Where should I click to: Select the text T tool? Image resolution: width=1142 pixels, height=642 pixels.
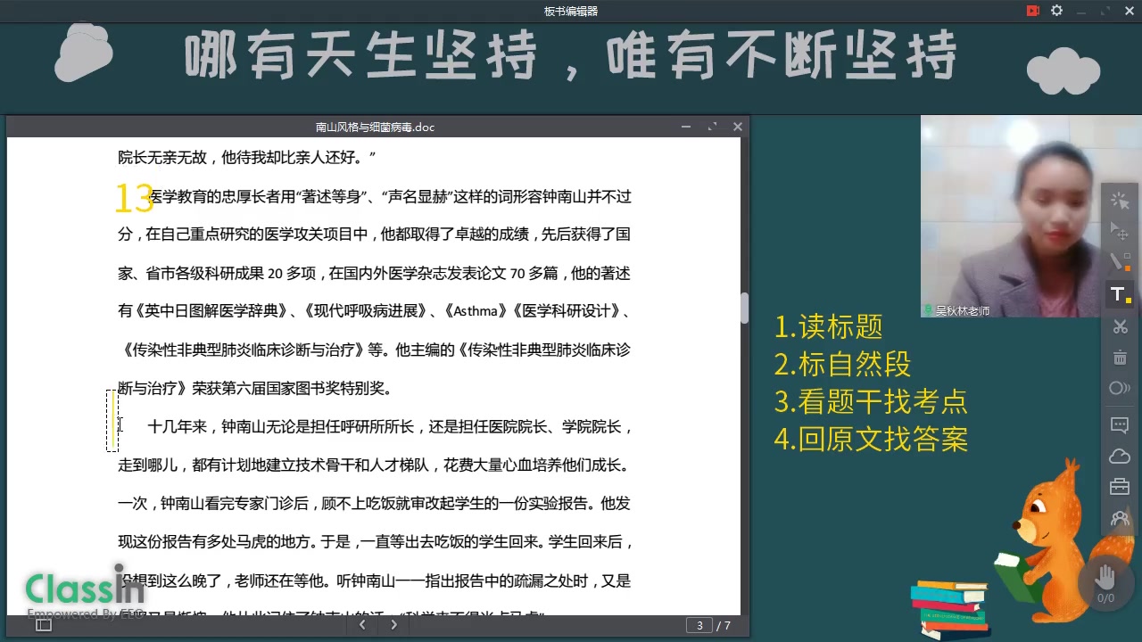1120,294
